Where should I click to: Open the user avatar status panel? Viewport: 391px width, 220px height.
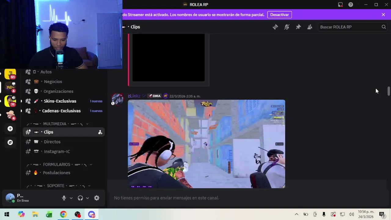pos(10,198)
